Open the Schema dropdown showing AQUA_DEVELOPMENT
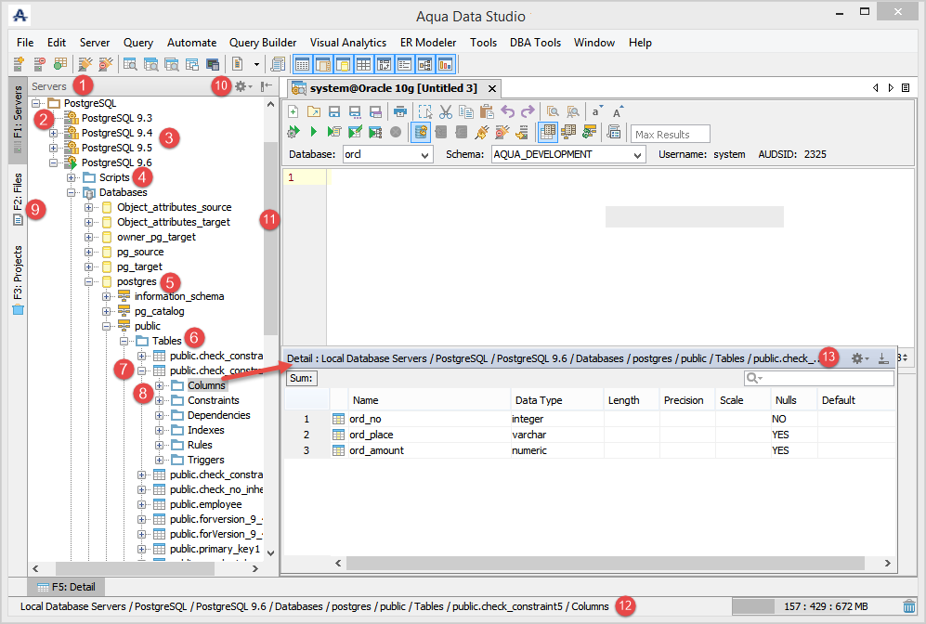Viewport: 926px width, 624px height. (x=567, y=154)
